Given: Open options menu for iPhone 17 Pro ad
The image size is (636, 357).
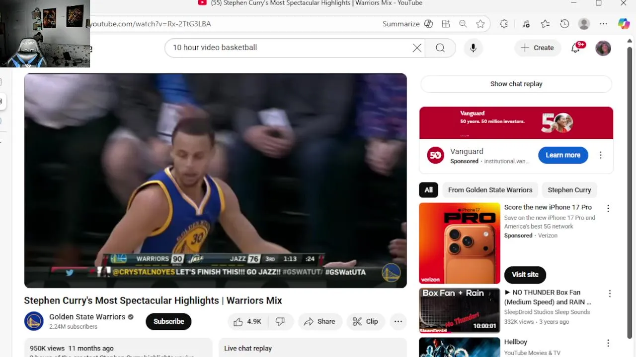Looking at the screenshot, I should tap(608, 209).
